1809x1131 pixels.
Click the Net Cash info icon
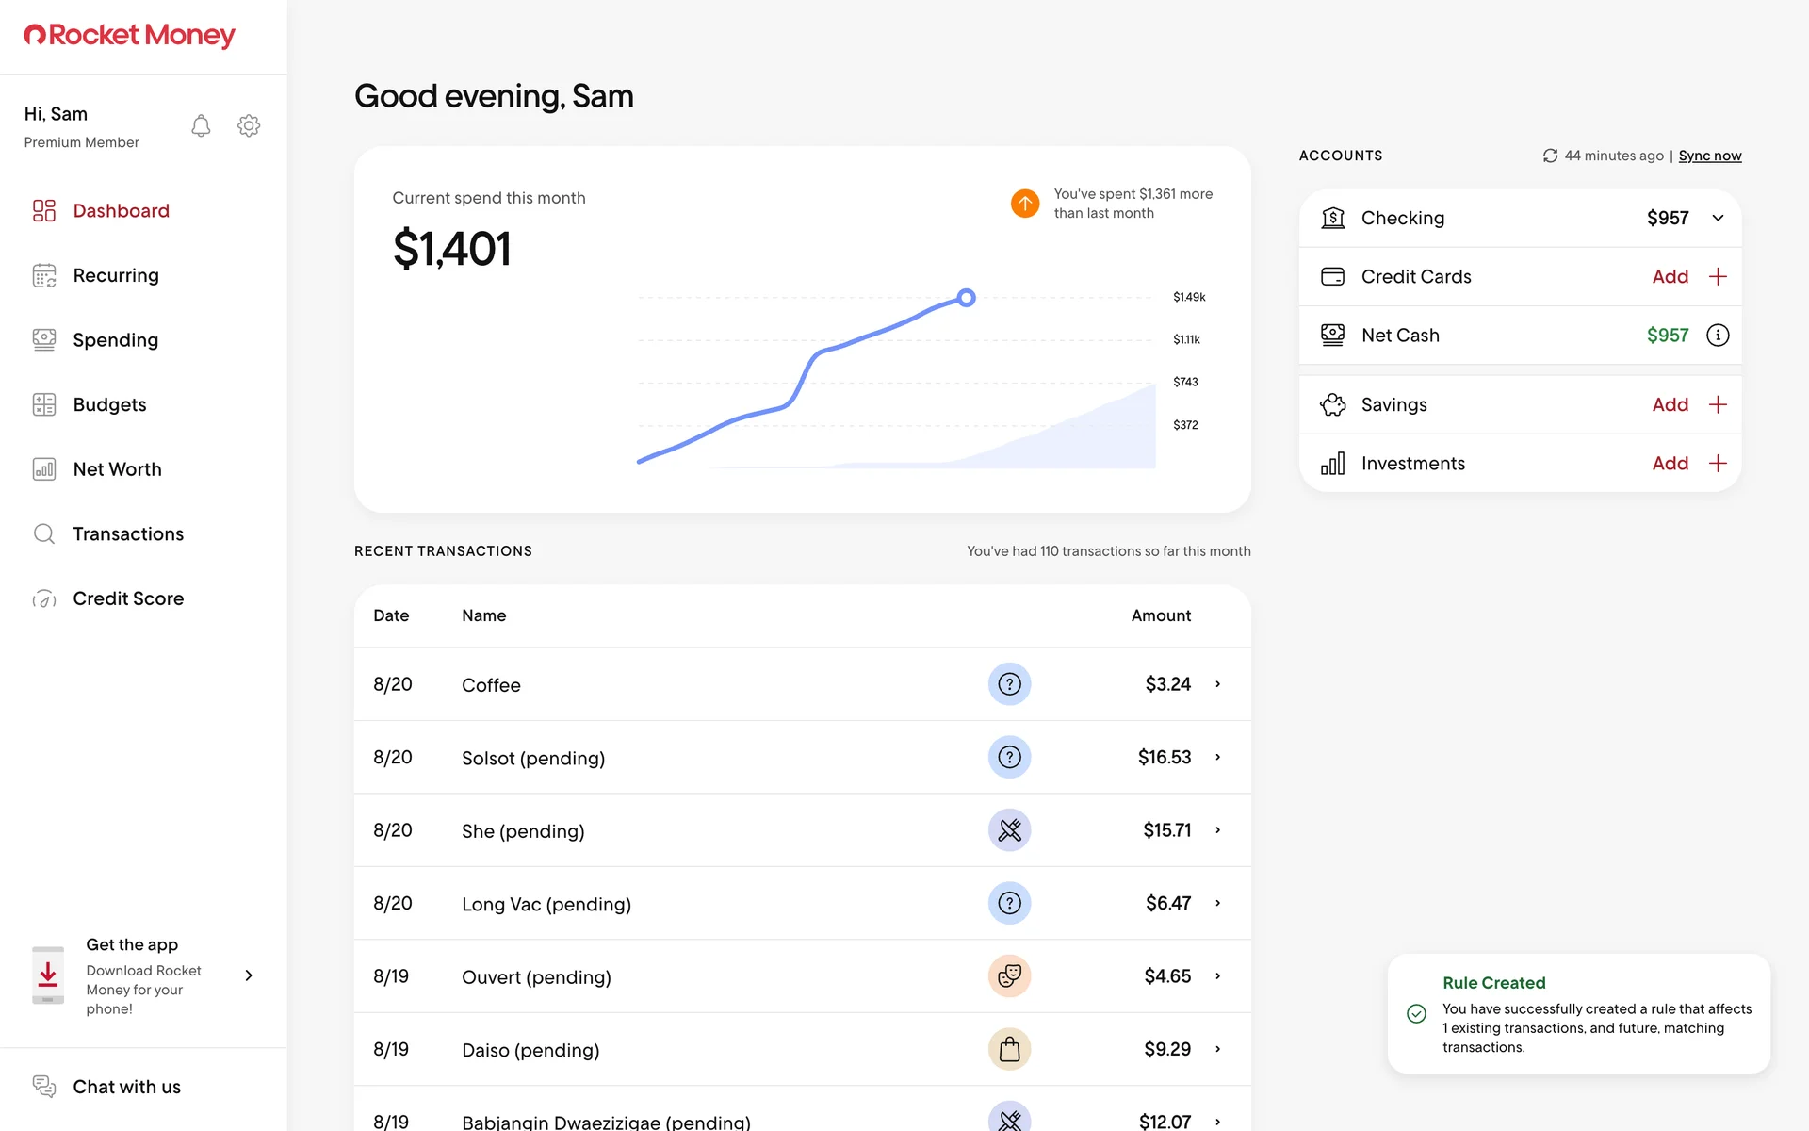point(1718,336)
